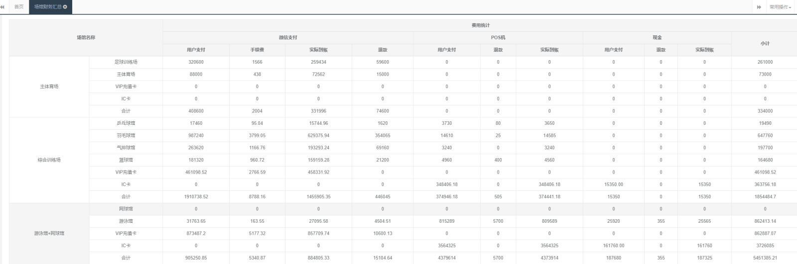Click the 综合训练场 venue group cell
The width and height of the screenshot is (797, 264).
coord(49,160)
